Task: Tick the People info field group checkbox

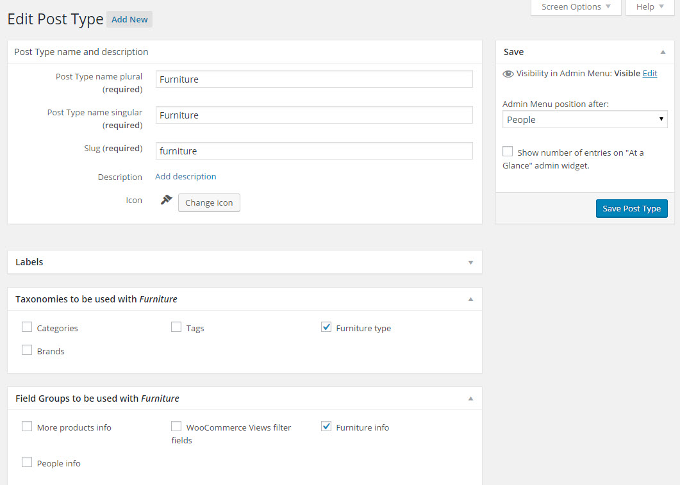Action: click(27, 462)
